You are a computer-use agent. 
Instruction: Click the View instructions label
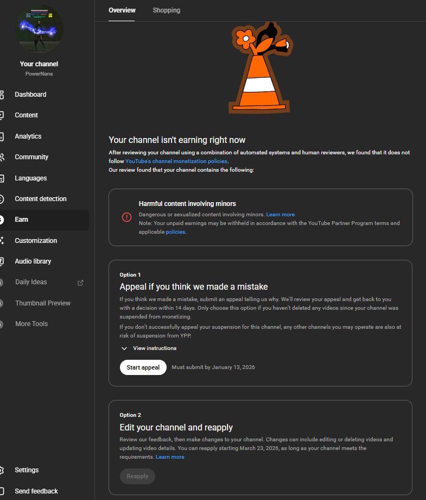pos(155,348)
